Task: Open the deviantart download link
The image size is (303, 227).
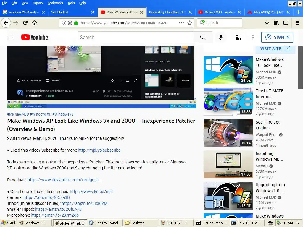Action: click(x=65, y=180)
